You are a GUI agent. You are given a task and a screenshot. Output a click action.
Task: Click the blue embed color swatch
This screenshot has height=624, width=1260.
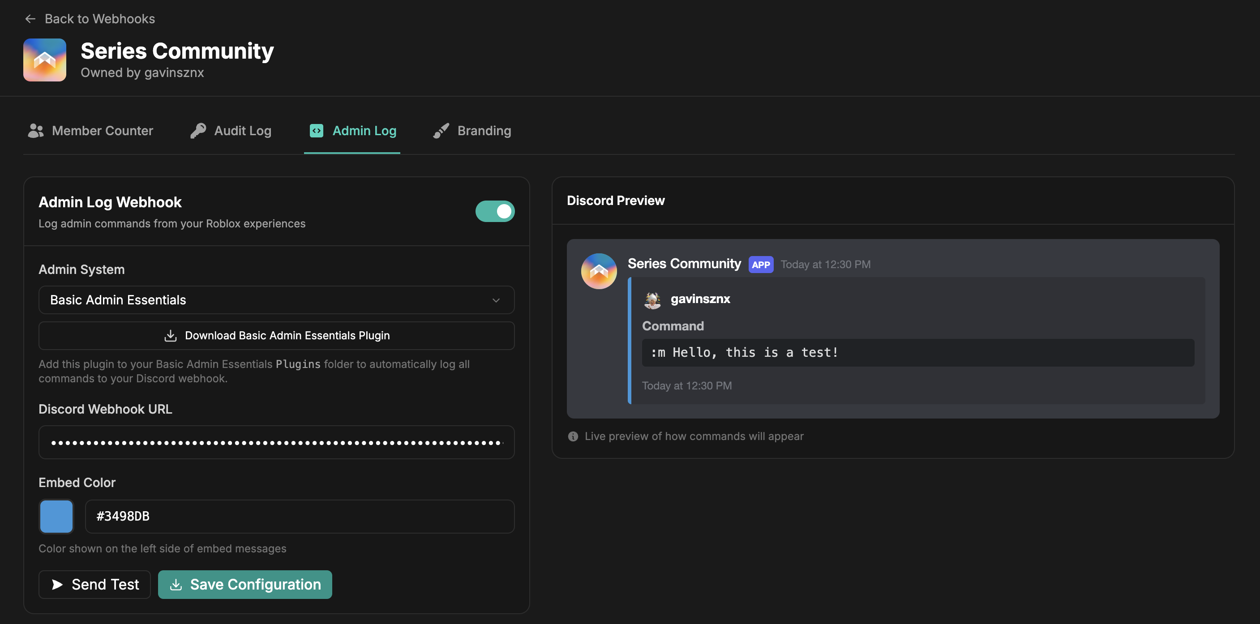point(56,516)
